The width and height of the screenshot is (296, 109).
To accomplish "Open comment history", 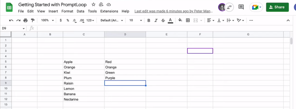I will 241,7.
